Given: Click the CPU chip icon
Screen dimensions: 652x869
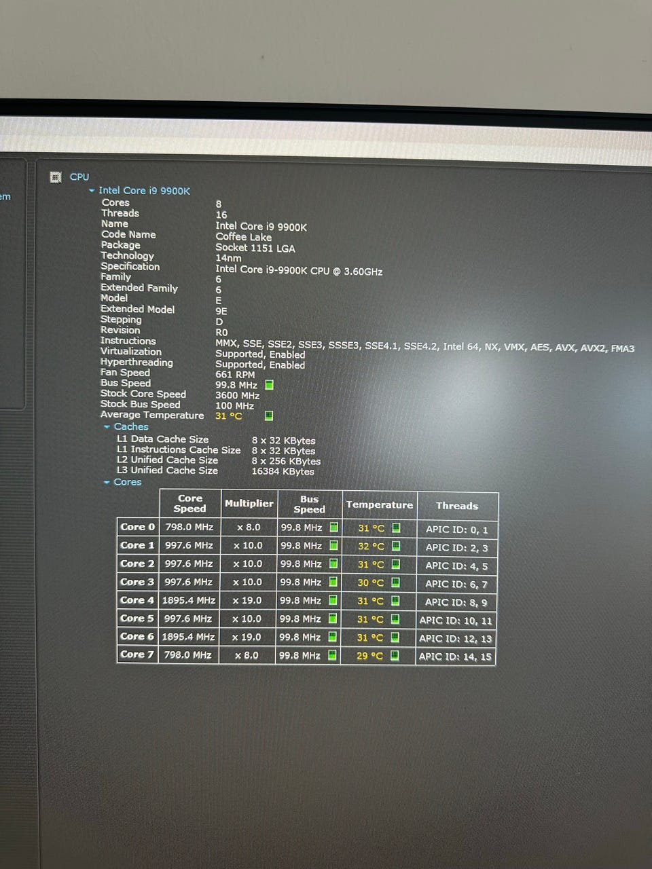Looking at the screenshot, I should click(x=56, y=177).
